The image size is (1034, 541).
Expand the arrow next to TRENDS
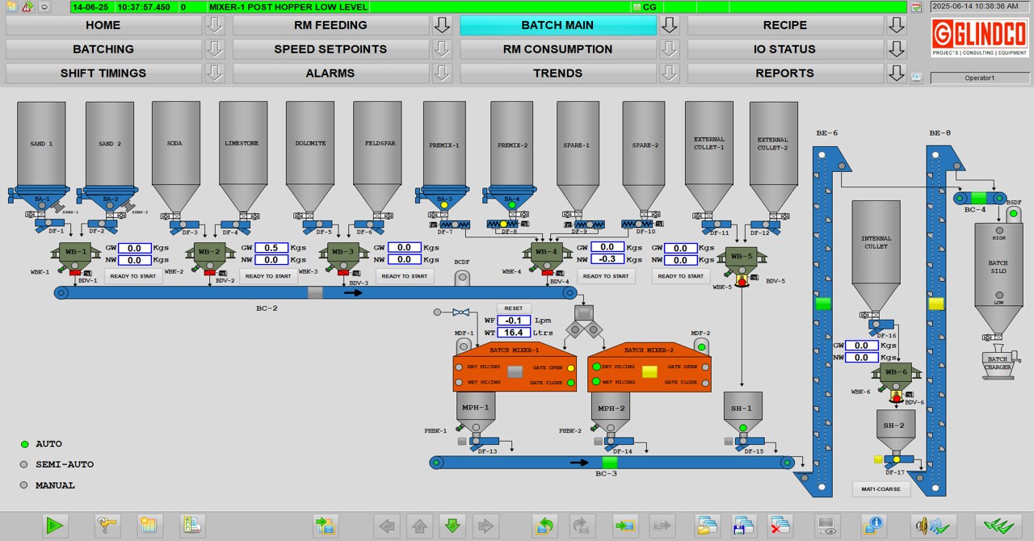(x=669, y=73)
